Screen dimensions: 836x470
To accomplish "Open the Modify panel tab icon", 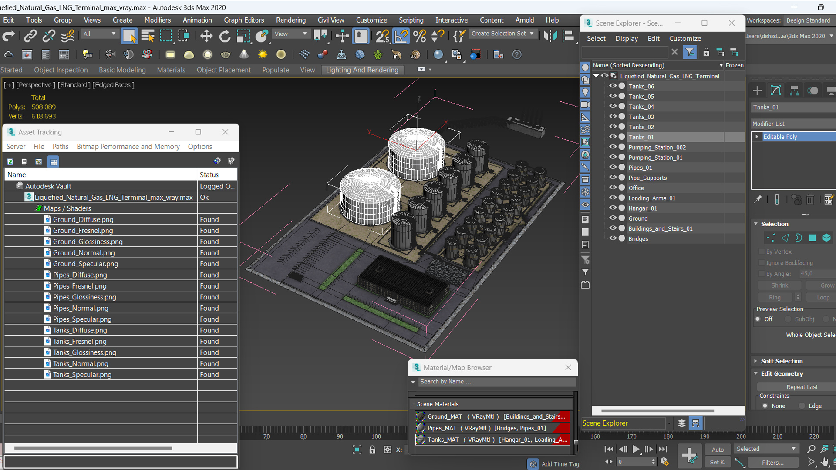I will (776, 91).
